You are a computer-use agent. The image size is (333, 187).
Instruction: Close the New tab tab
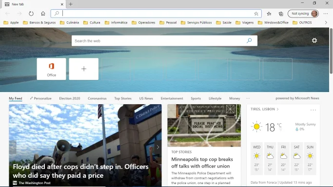click(x=62, y=4)
